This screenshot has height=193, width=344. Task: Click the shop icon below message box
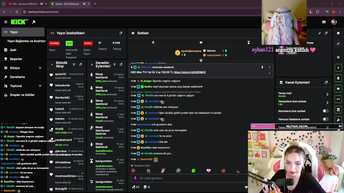(145, 187)
